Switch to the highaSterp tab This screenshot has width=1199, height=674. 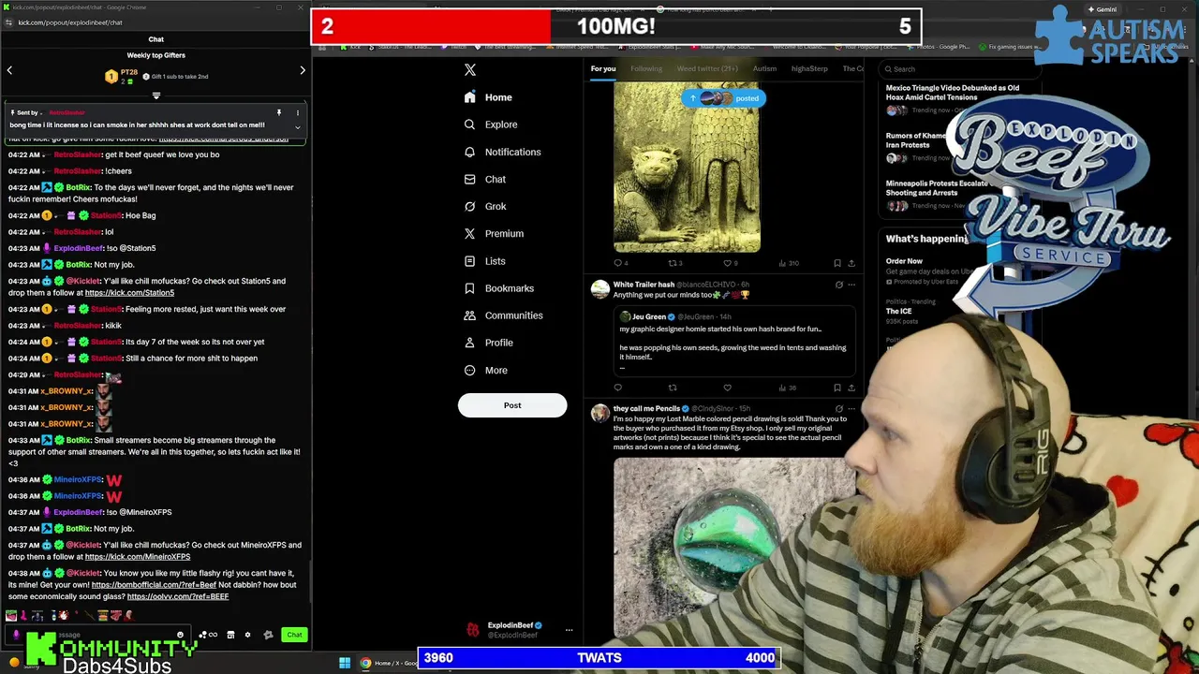[809, 68]
